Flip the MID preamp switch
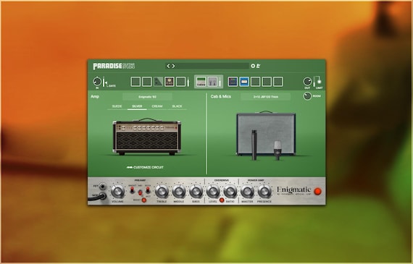Image resolution: width=413 pixels, height=264 pixels. pyautogui.click(x=140, y=192)
